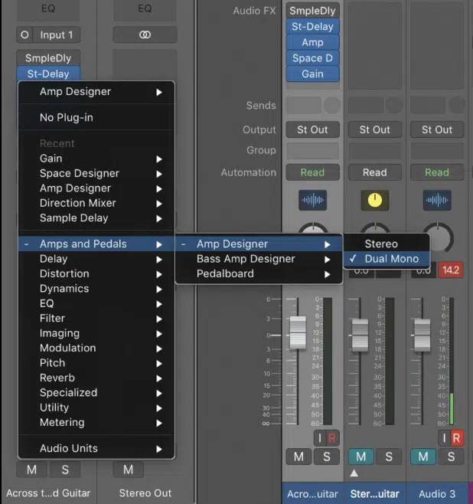Click the Gain plug-in slot in mixer

click(312, 74)
